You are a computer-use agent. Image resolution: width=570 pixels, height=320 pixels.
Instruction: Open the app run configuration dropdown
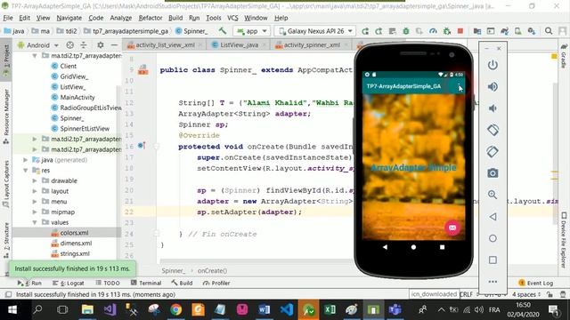(251, 31)
